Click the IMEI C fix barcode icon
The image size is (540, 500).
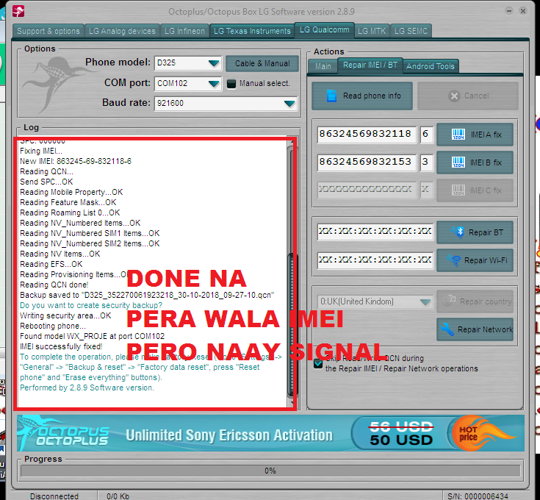[x=458, y=190]
